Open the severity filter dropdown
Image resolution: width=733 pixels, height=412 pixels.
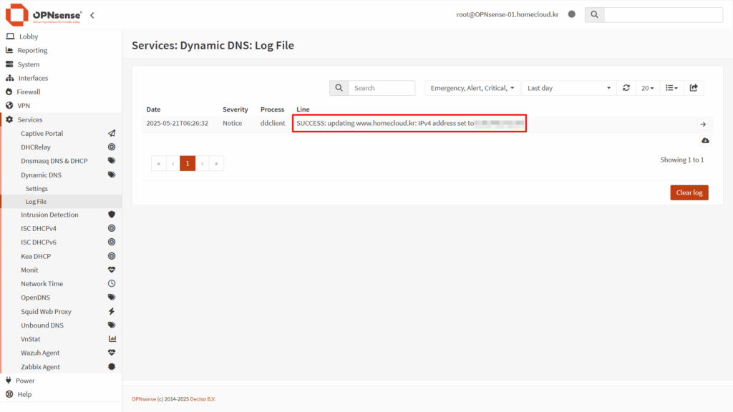(472, 88)
